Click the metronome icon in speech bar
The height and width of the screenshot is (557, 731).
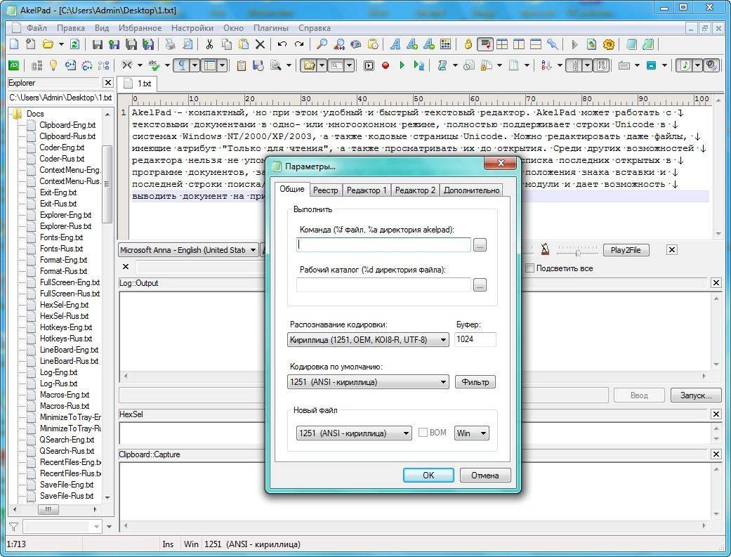pyautogui.click(x=545, y=249)
